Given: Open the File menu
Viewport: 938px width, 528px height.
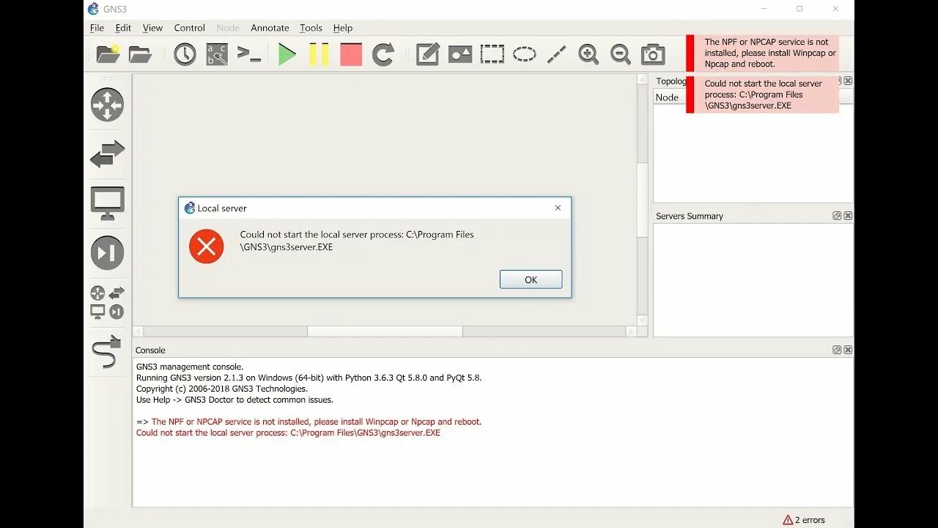Looking at the screenshot, I should (97, 28).
